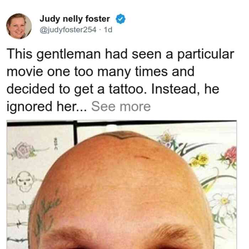
Task: Open the 1d post timestamp
Action: (x=108, y=30)
